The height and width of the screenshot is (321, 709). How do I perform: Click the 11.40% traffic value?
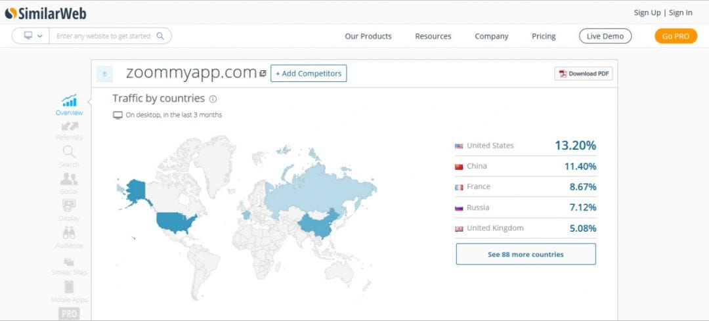(580, 166)
